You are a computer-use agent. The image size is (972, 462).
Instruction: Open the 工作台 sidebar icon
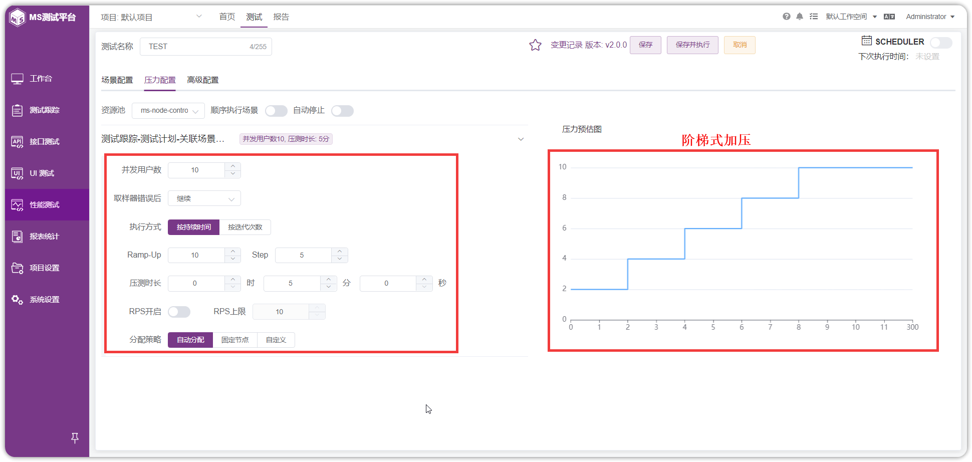click(x=17, y=79)
